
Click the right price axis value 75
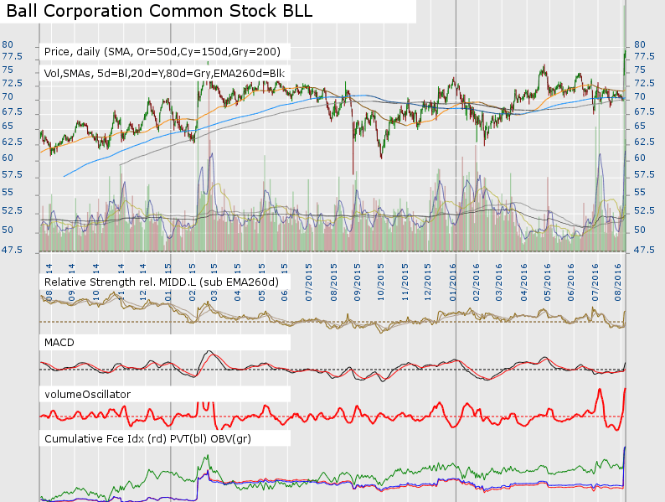[640, 70]
